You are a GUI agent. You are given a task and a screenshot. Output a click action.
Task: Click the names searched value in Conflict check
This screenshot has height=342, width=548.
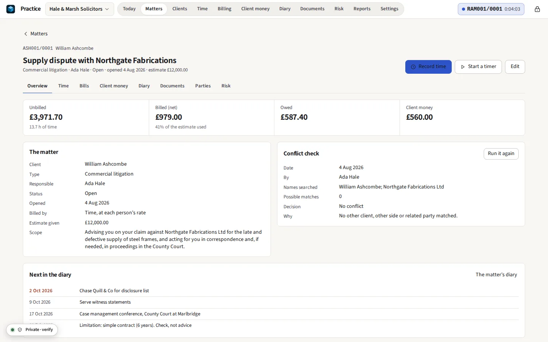coord(392,187)
